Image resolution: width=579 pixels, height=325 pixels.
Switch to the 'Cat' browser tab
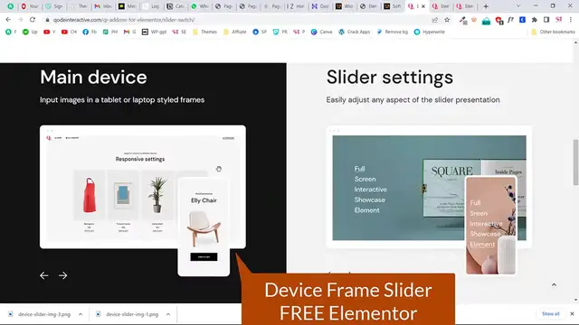click(176, 6)
